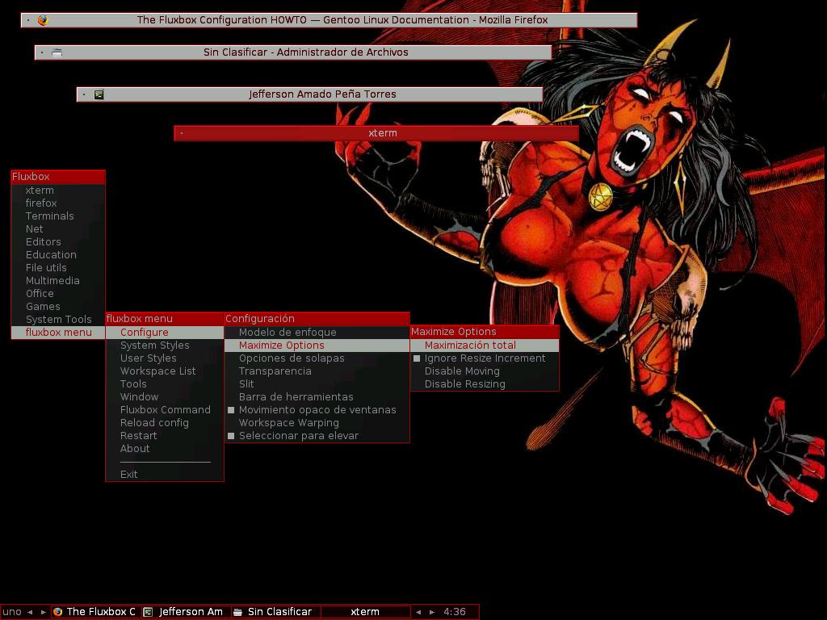Open the fluxbox menu entry
This screenshot has height=620, width=827.
click(58, 333)
